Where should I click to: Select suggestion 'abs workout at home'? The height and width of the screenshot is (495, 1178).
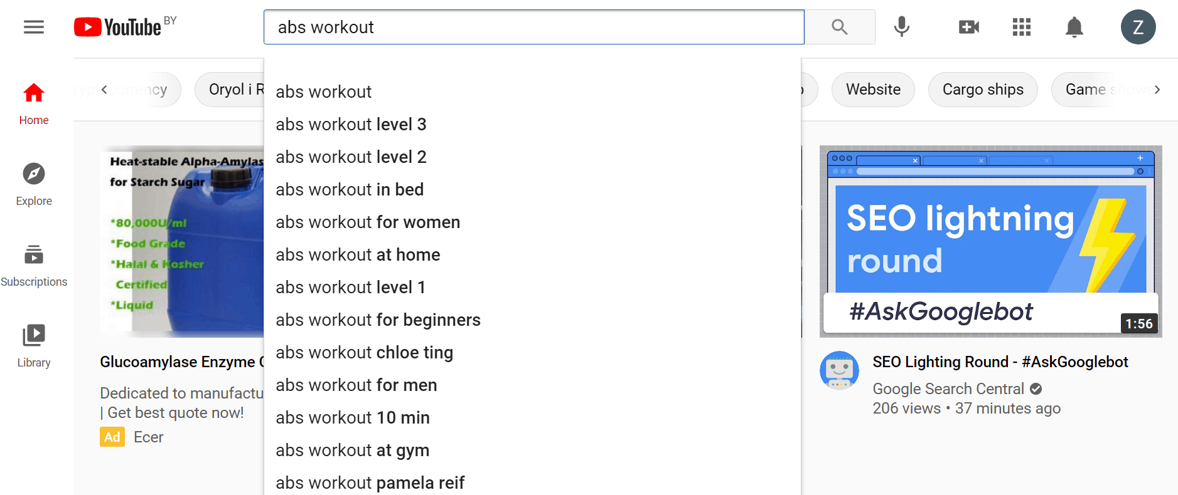click(532, 254)
